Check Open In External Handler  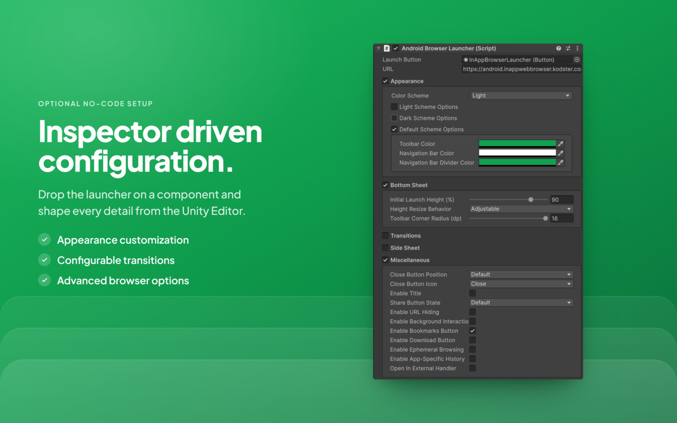point(473,368)
